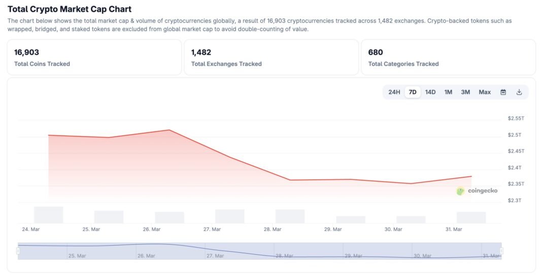
Task: Switch to the 1M range
Action: (448, 92)
